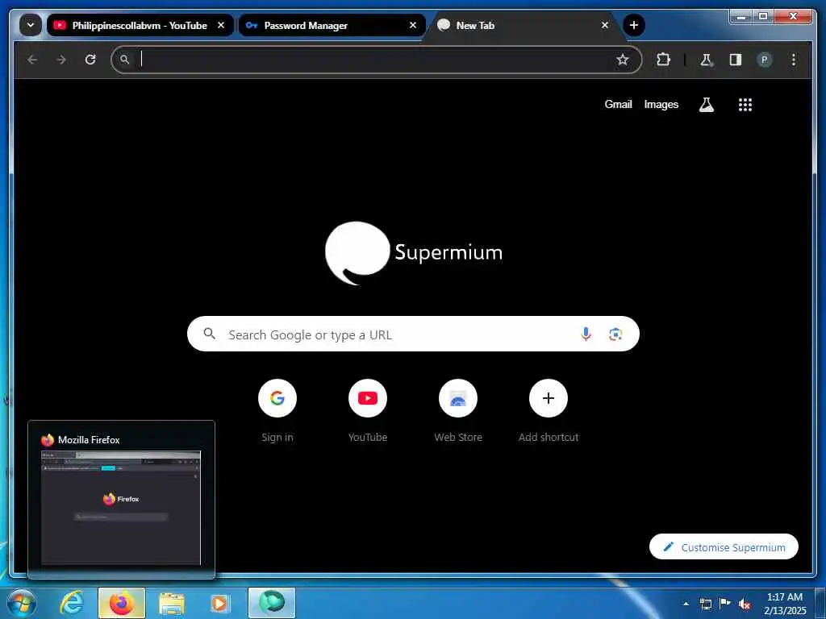The width and height of the screenshot is (826, 619).
Task: Click the Search Labs flask icon on page
Action: pos(707,105)
